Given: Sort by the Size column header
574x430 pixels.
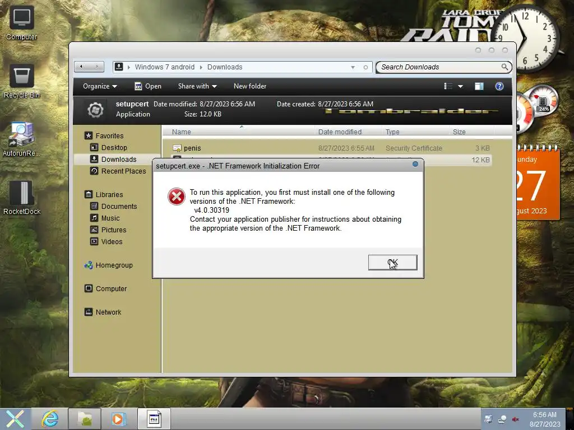Looking at the screenshot, I should click(x=459, y=132).
